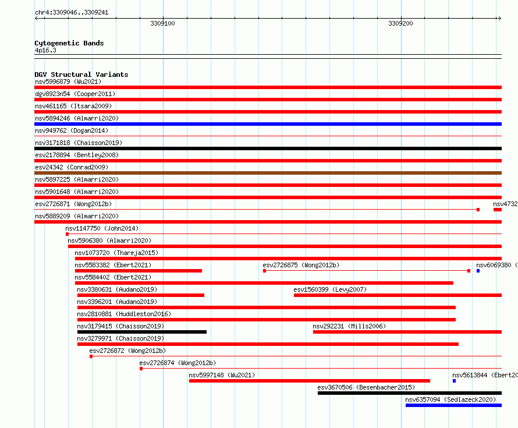Click the nsv5583382 (Ebert2021) label
This screenshot has width=518, height=428.
113,265
